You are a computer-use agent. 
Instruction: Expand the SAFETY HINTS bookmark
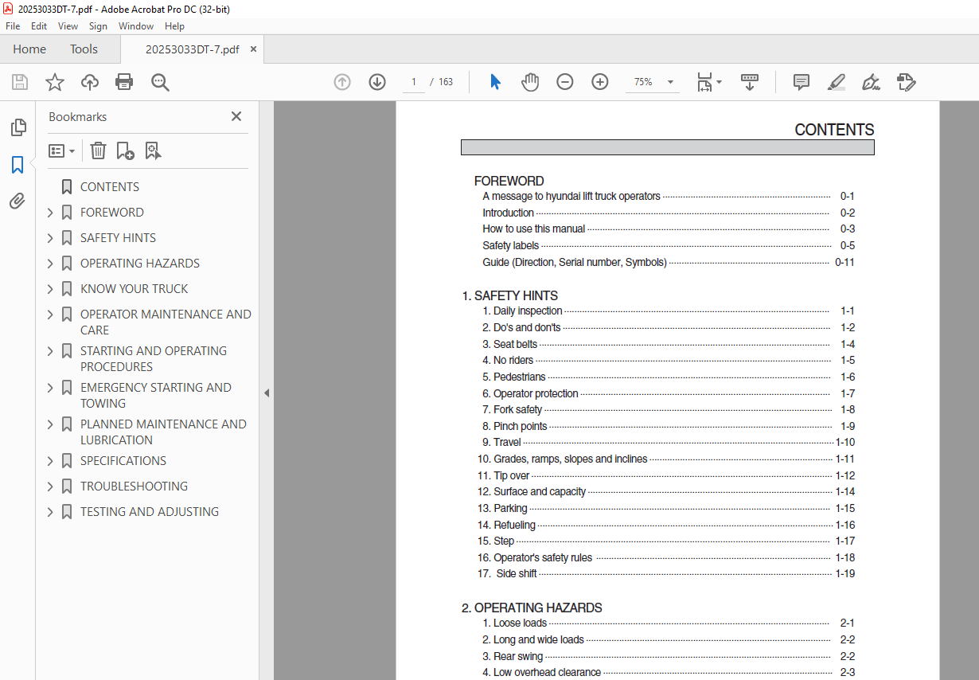pyautogui.click(x=50, y=238)
